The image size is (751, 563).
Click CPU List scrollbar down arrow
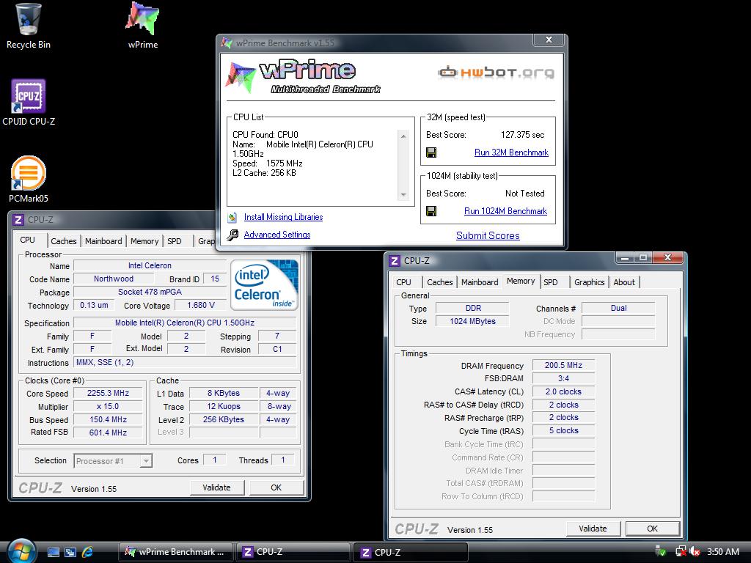[403, 194]
